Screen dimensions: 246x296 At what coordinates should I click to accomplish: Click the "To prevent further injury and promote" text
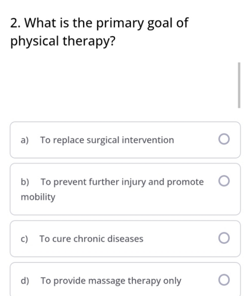tap(122, 182)
